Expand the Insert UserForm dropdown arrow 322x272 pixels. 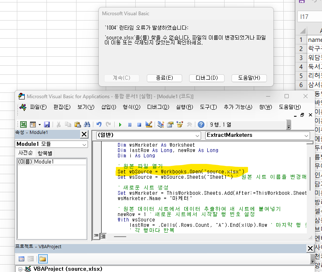pos(39,124)
